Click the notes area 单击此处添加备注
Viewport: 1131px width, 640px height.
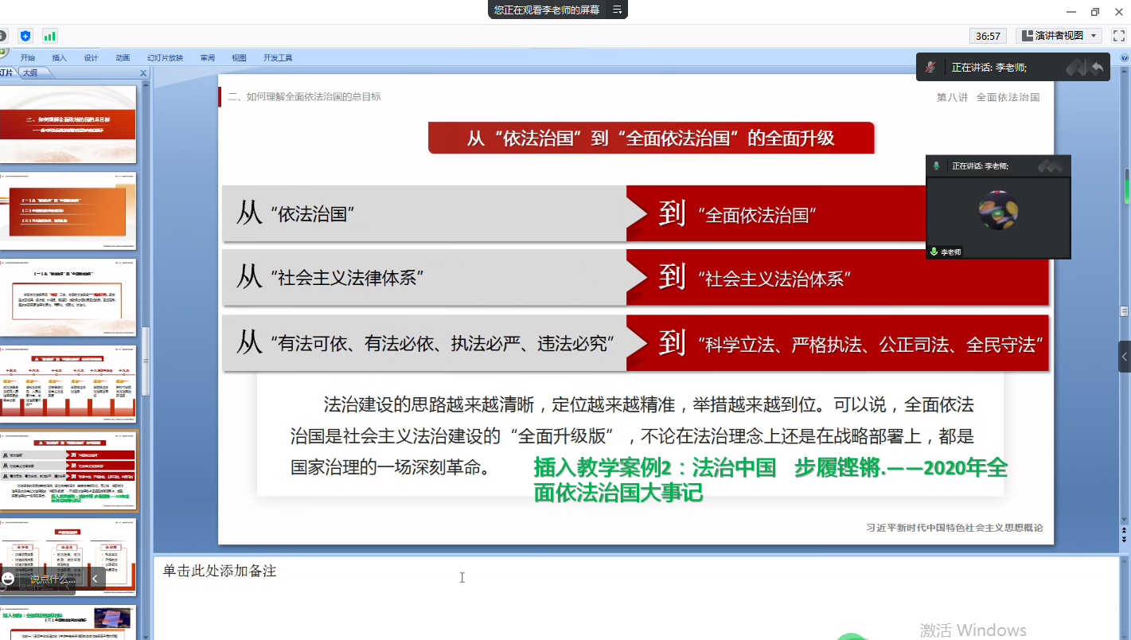click(x=220, y=571)
